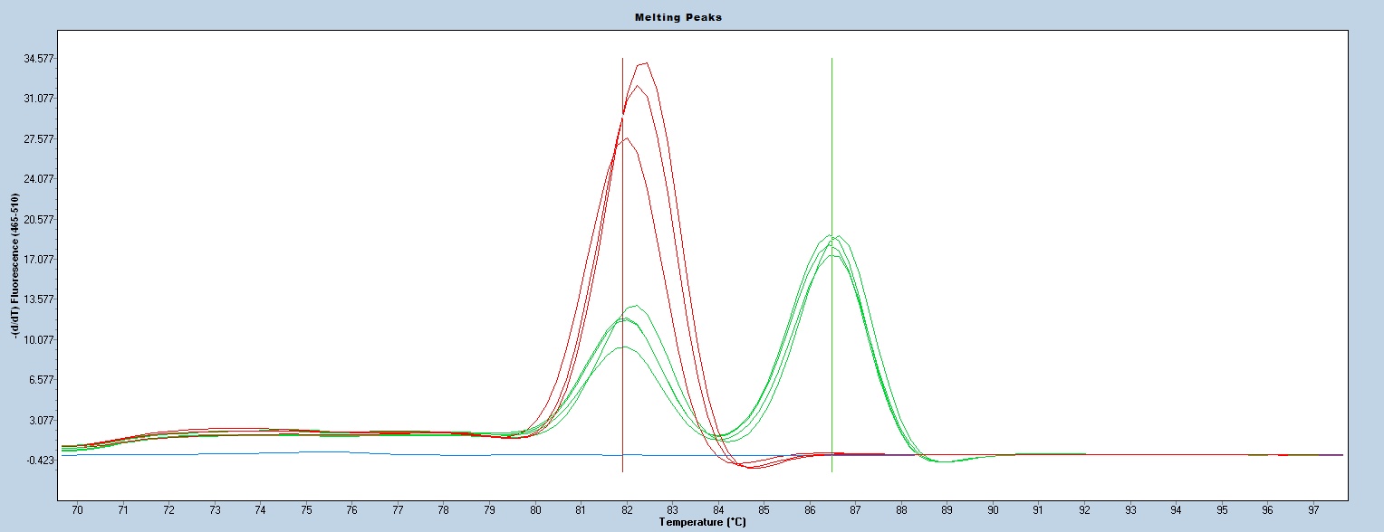Screen dimensions: 1384x532
Task: Click the apex of the tallest red peak
Action: pos(645,63)
